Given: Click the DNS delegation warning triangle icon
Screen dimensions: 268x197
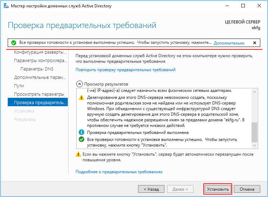Looking at the screenshot, I should pos(81,98).
